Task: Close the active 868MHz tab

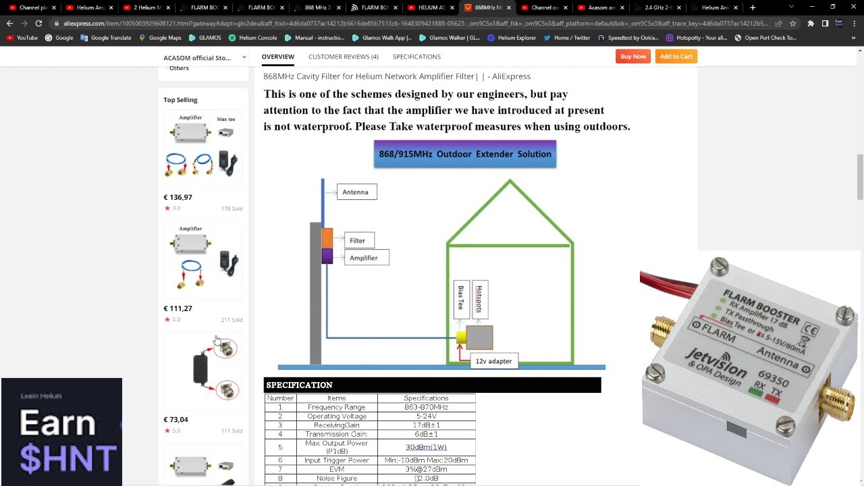Action: pos(508,7)
